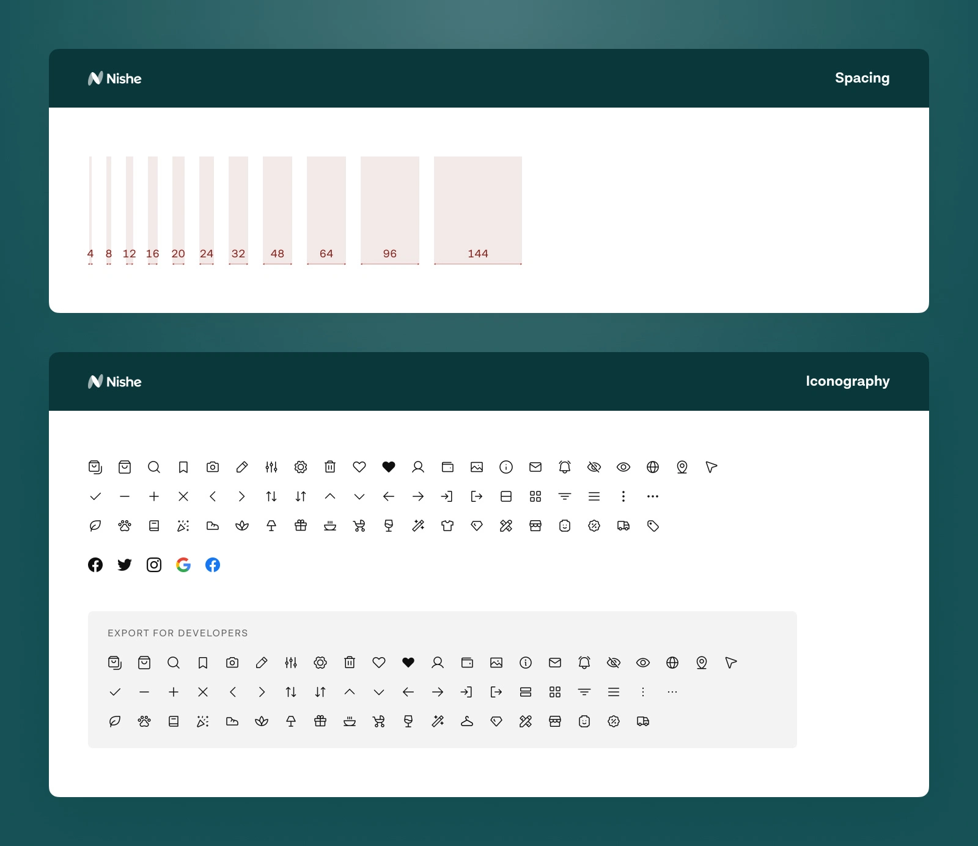This screenshot has height=846, width=978.
Task: Select the 96 spacing block
Action: (390, 210)
